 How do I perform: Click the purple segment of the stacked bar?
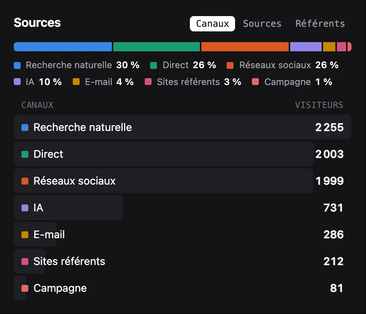pos(306,47)
